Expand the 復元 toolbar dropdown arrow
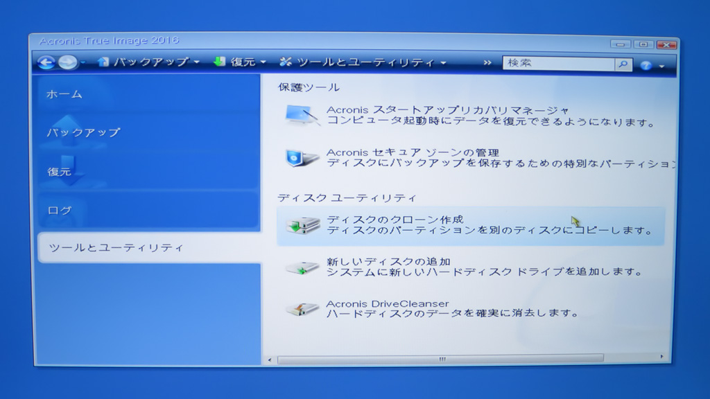710x399 pixels. coord(263,62)
